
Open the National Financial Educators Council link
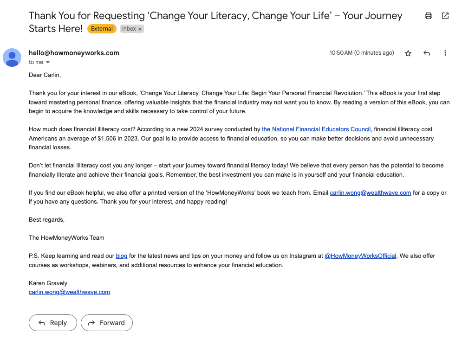316,129
